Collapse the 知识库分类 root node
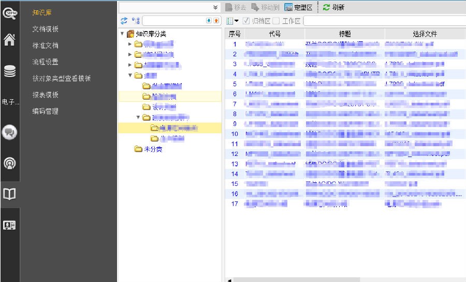 122,34
